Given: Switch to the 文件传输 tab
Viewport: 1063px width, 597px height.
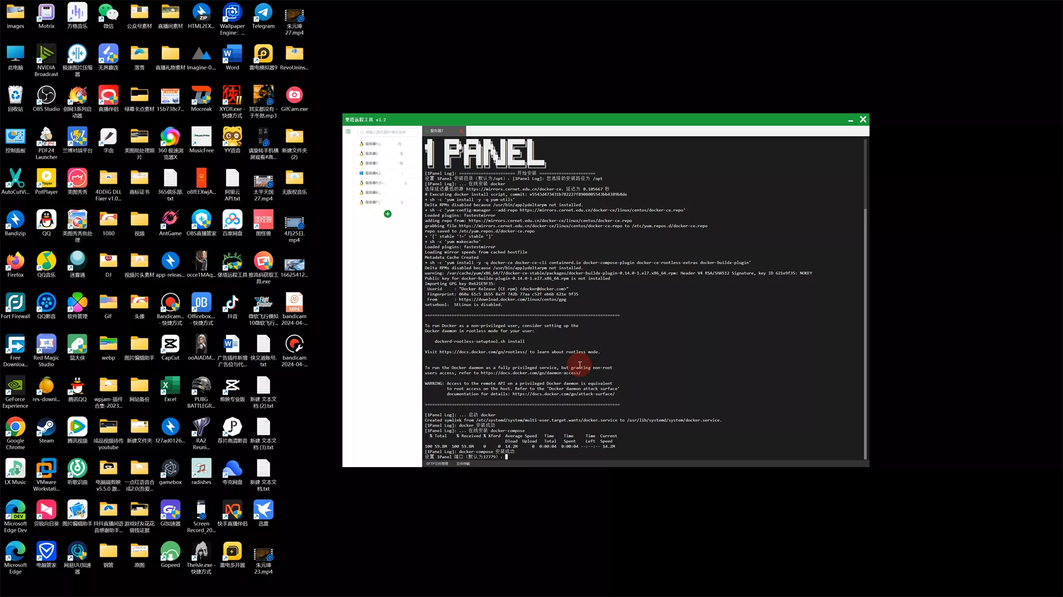Looking at the screenshot, I should tap(463, 464).
